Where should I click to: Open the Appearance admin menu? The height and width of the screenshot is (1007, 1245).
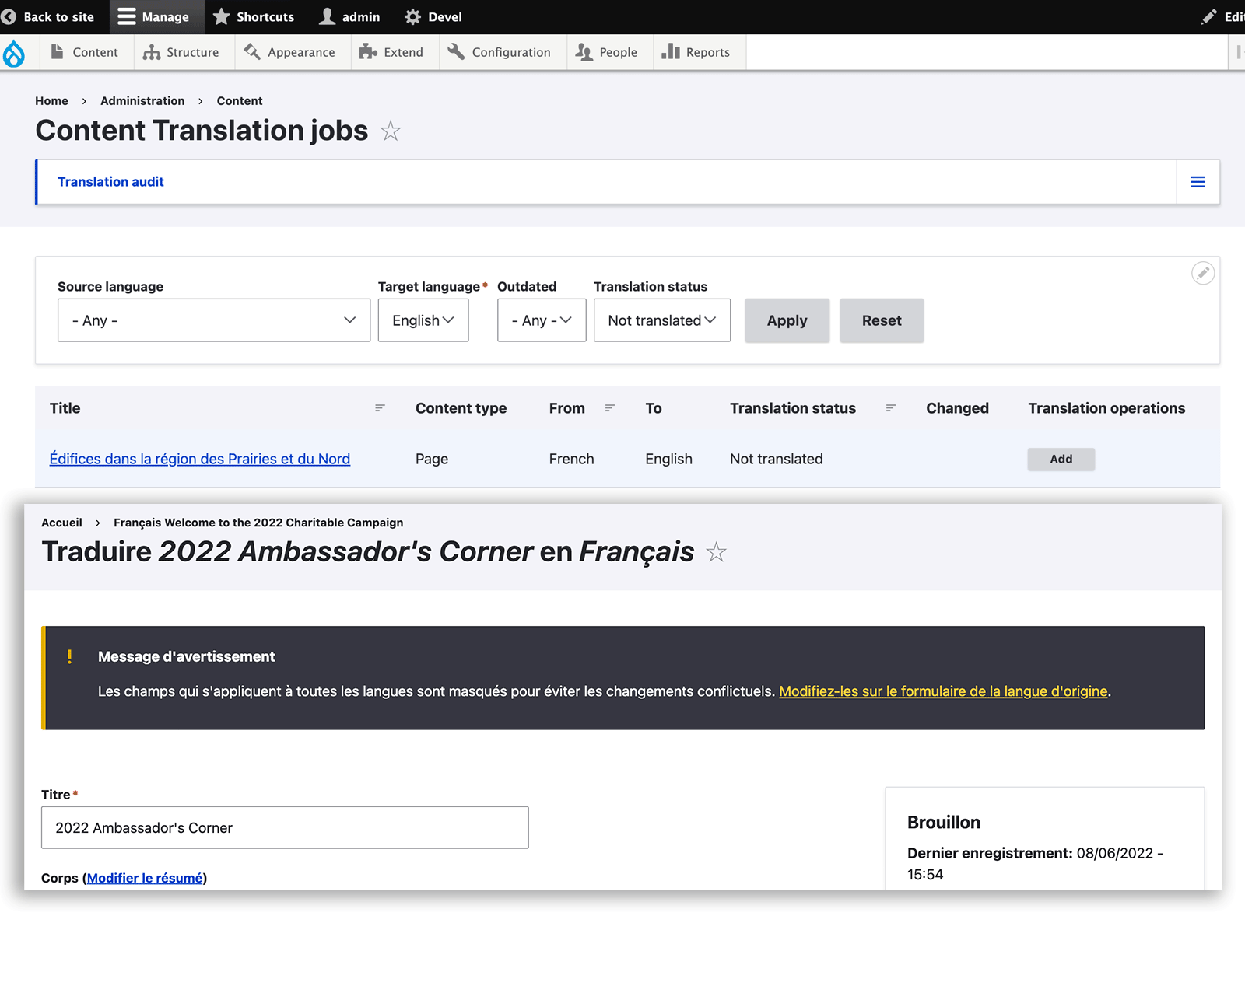tap(289, 52)
